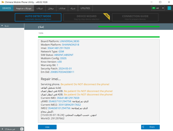Click the Share button
This screenshot has width=173, height=131.
150,127
